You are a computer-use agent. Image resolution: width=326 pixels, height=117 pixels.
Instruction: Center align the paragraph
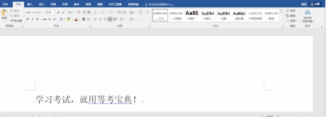pos(100,19)
